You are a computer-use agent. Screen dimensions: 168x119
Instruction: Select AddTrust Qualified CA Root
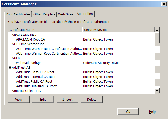coord(36,86)
